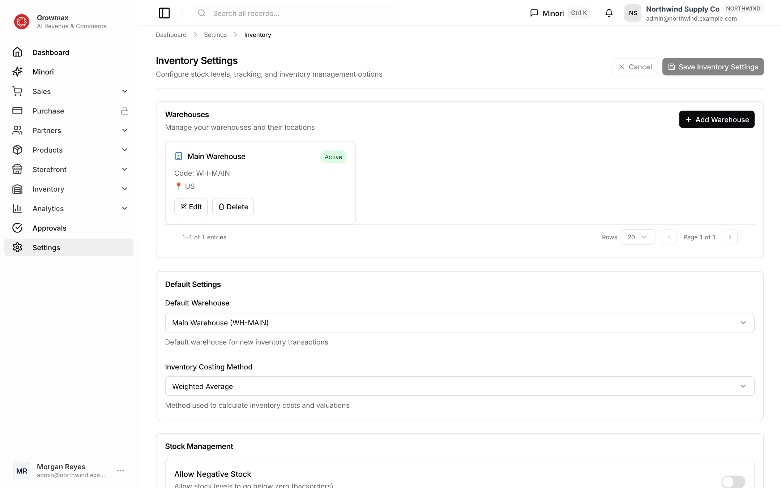Go to next page arrow in pagination
This screenshot has width=781, height=488.
[x=730, y=237]
